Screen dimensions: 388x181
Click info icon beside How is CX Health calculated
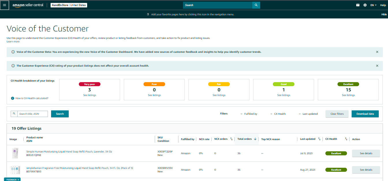point(12,98)
